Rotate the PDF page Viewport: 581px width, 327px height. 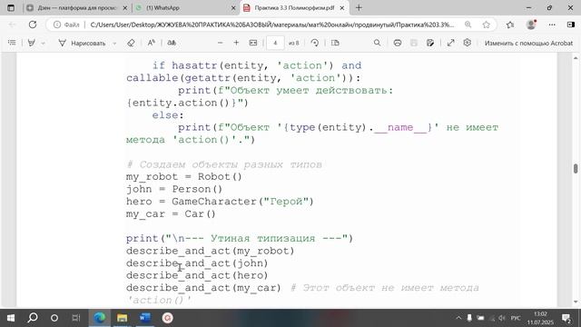click(x=315, y=43)
